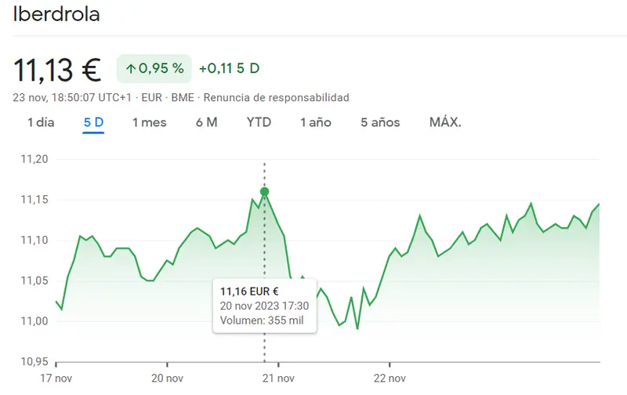Click the 11,00 y-axis label
Image resolution: width=627 pixels, height=395 pixels.
[x=34, y=321]
